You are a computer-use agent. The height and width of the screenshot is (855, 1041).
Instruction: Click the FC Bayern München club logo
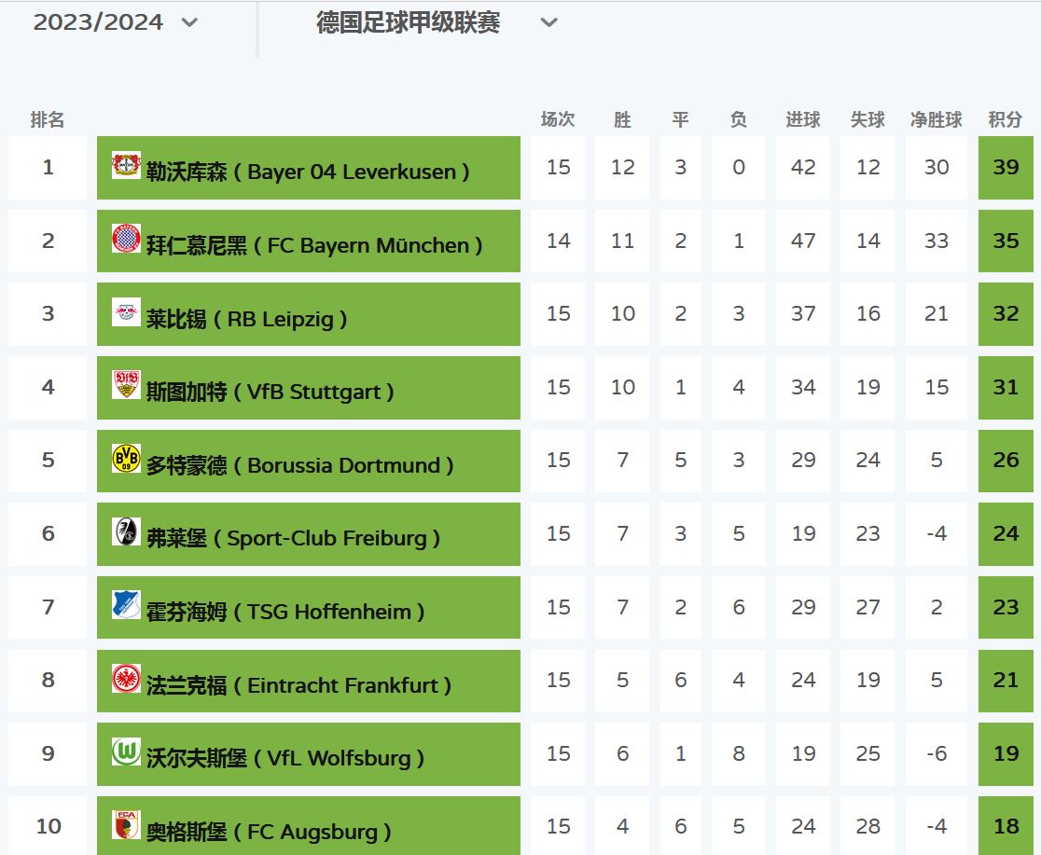click(126, 239)
